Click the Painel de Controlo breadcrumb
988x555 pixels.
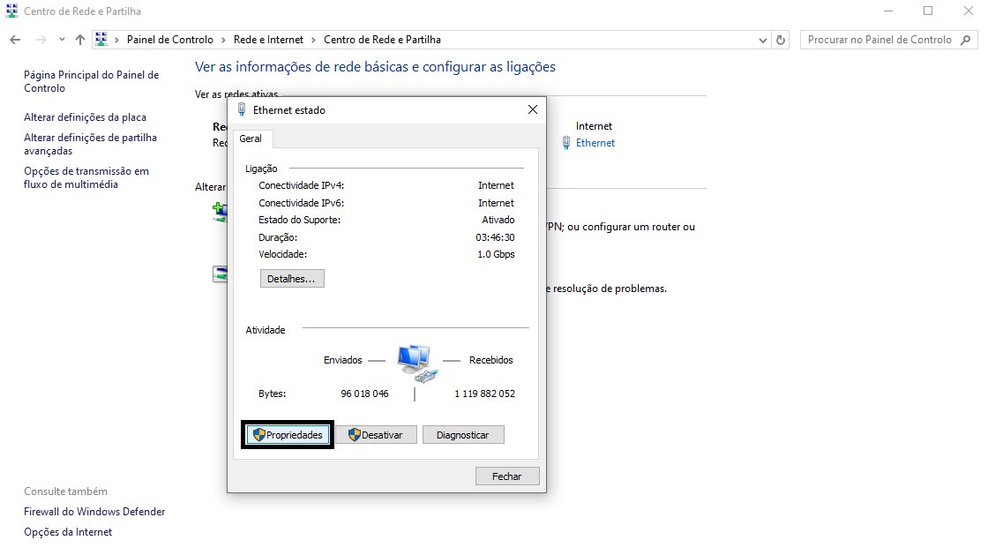pos(169,40)
